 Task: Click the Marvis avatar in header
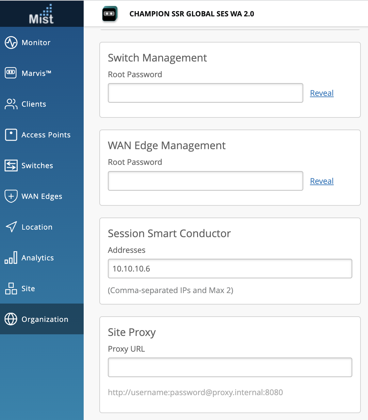tap(109, 14)
